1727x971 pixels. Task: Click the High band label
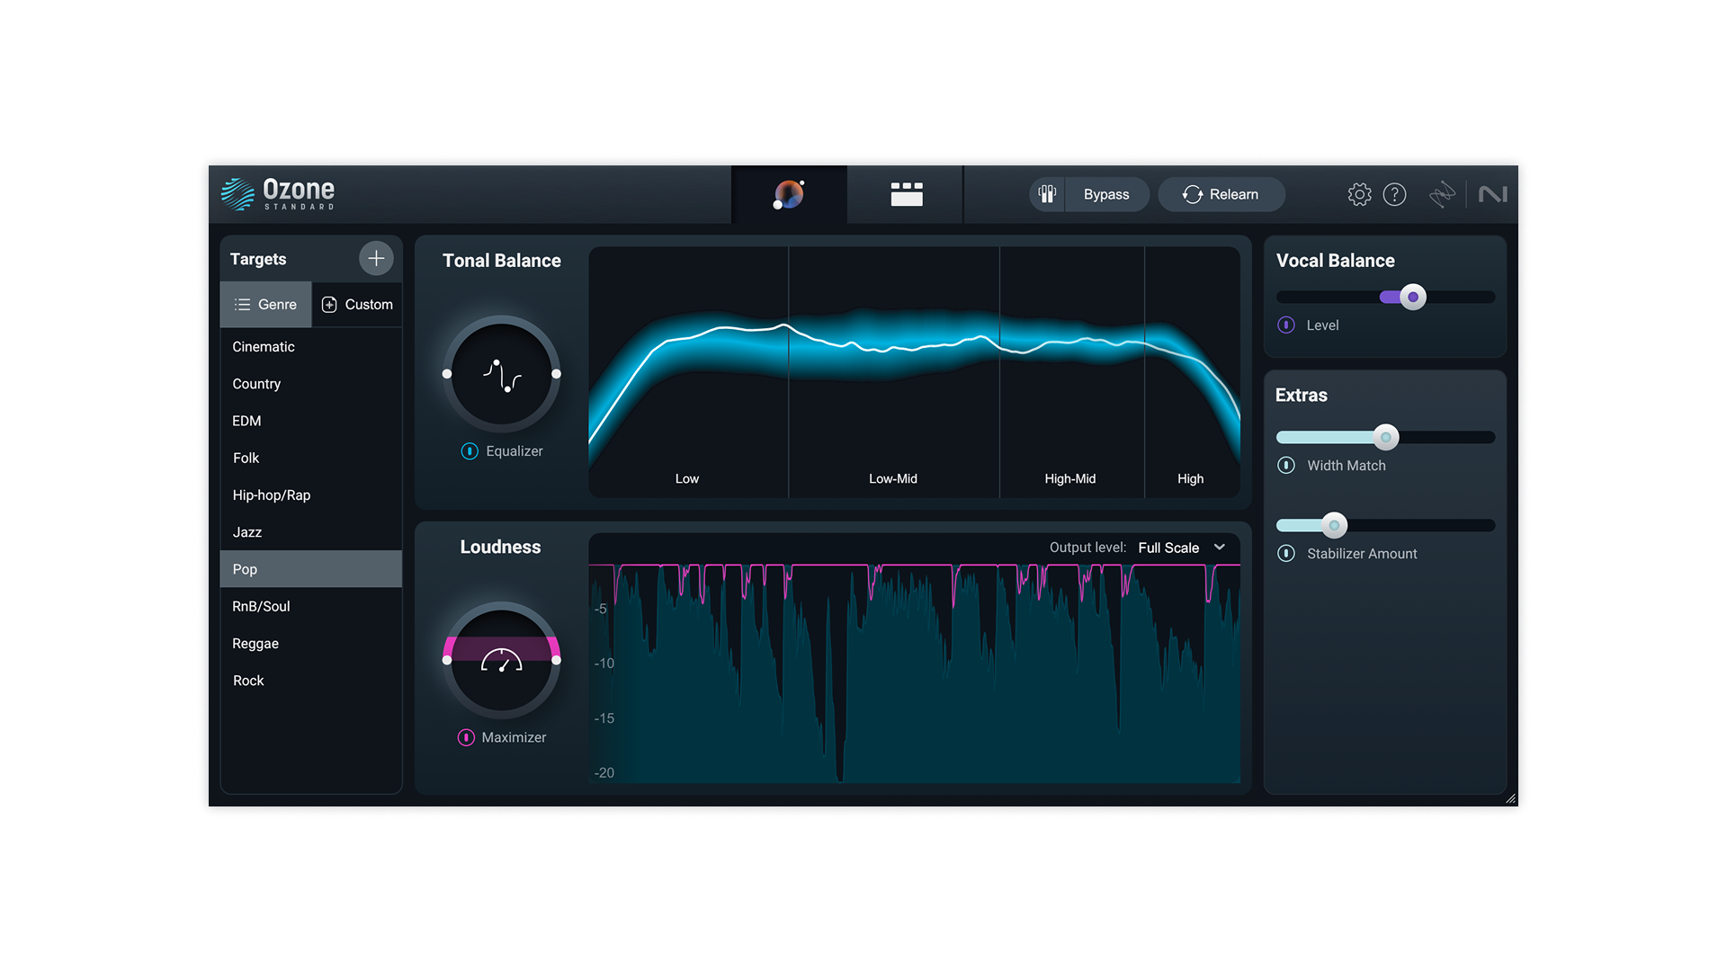point(1190,479)
